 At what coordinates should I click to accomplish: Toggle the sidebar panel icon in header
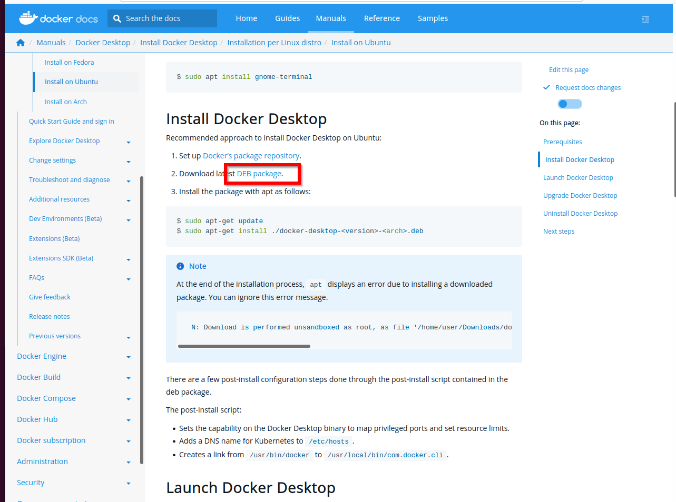[645, 19]
